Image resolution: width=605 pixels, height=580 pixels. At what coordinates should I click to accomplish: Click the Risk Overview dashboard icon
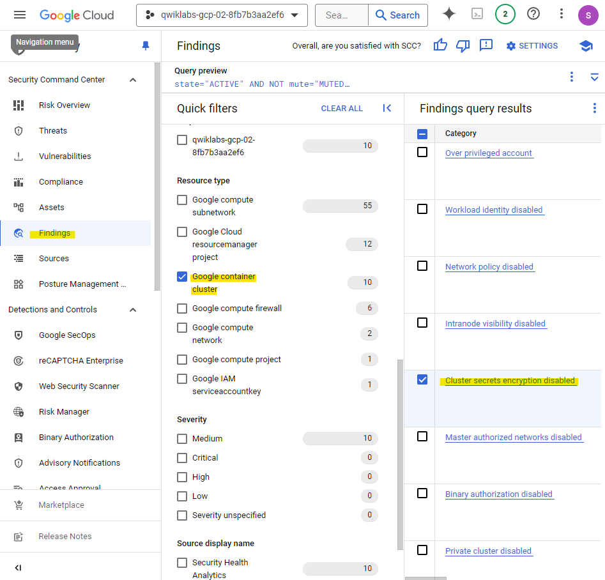tap(19, 105)
